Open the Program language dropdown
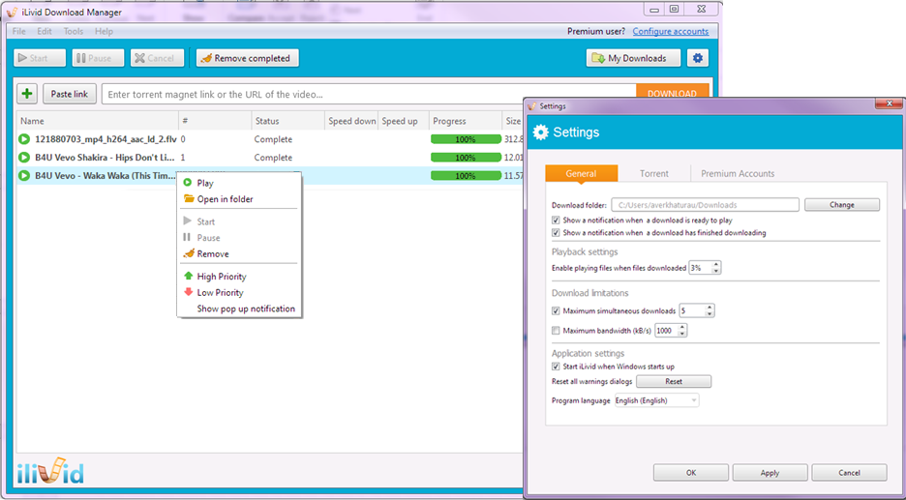Image resolution: width=906 pixels, height=500 pixels. pyautogui.click(x=657, y=400)
